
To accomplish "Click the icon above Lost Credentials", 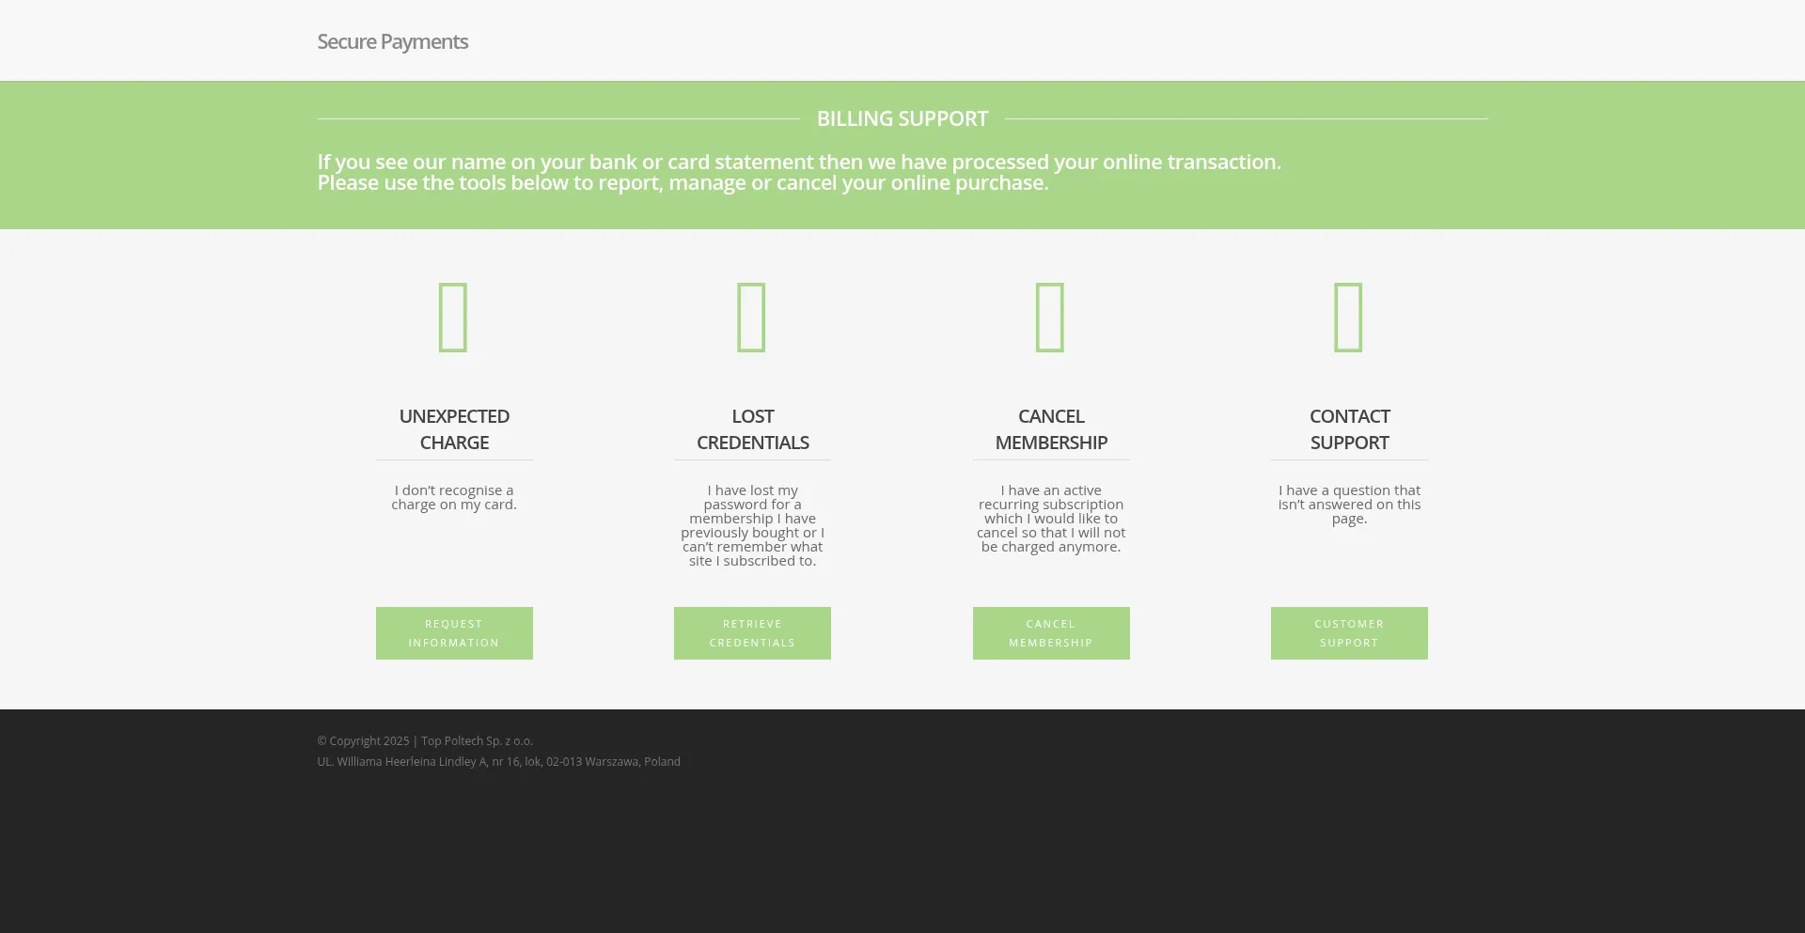I will pos(752,317).
